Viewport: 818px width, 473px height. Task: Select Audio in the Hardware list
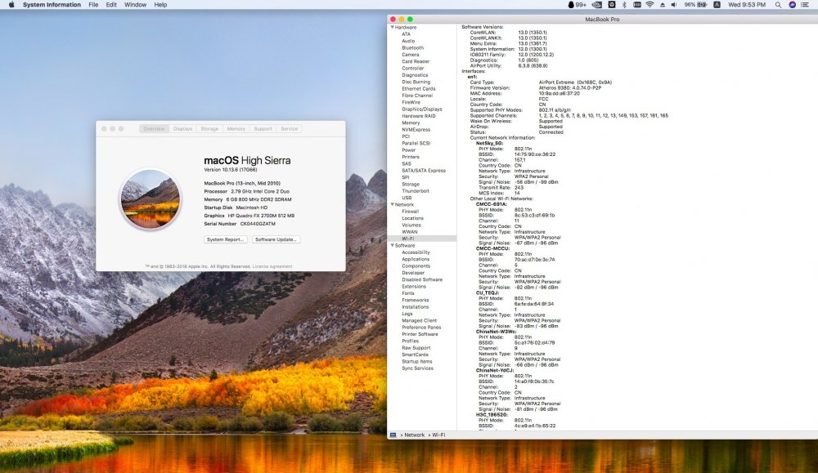tap(408, 41)
